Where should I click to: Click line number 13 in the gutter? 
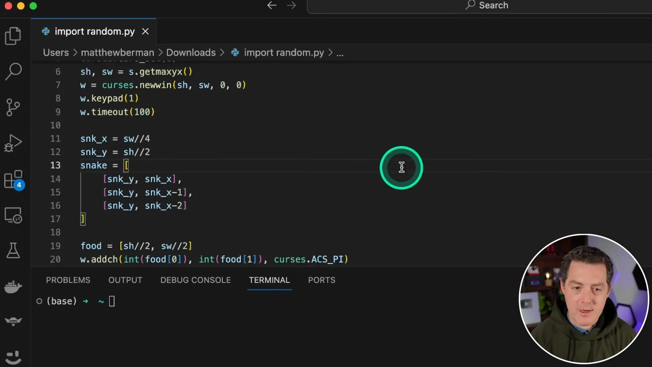55,165
